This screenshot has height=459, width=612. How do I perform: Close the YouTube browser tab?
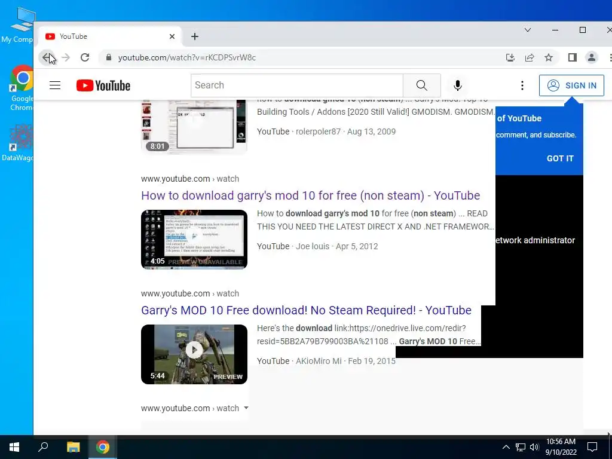172,36
